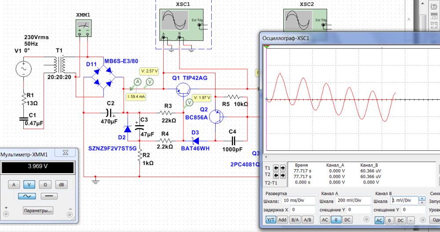Image resolution: width=440 pixels, height=232 pixels.
Task: Decrease Канал B scale with down arrow
Action: [x=421, y=202]
